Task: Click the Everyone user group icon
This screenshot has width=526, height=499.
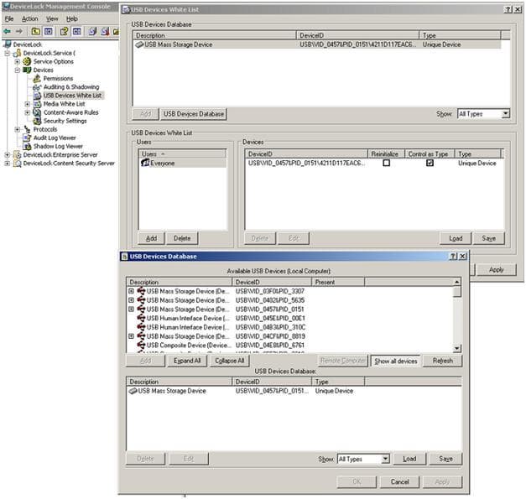Action: point(145,163)
